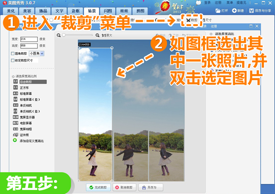275x194 pixels.
Task: Open the 闪图 tab
Action: pos(108,11)
